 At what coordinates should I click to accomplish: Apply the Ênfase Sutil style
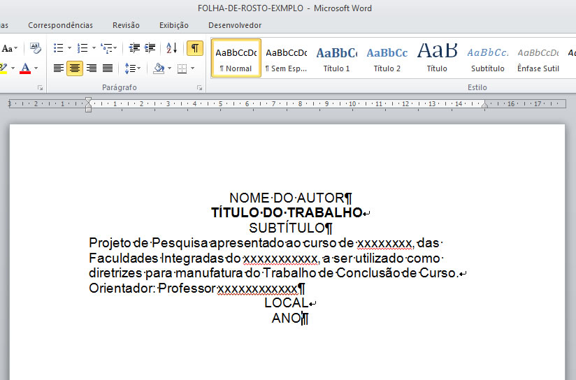click(x=538, y=58)
